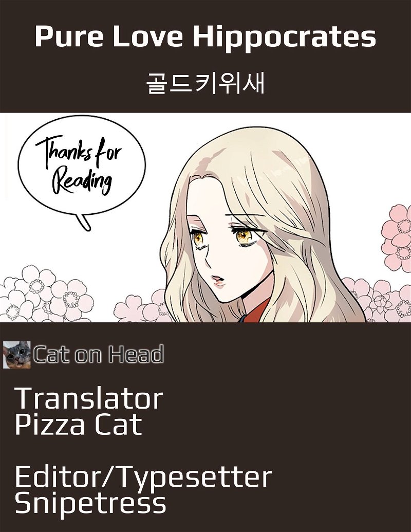Click the girl's right golden eye
This screenshot has width=411, height=532.
coord(198,238)
